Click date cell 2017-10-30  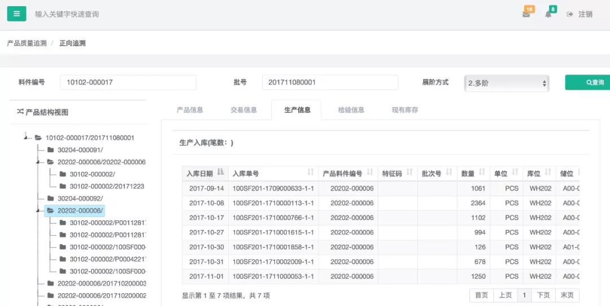pyautogui.click(x=207, y=247)
